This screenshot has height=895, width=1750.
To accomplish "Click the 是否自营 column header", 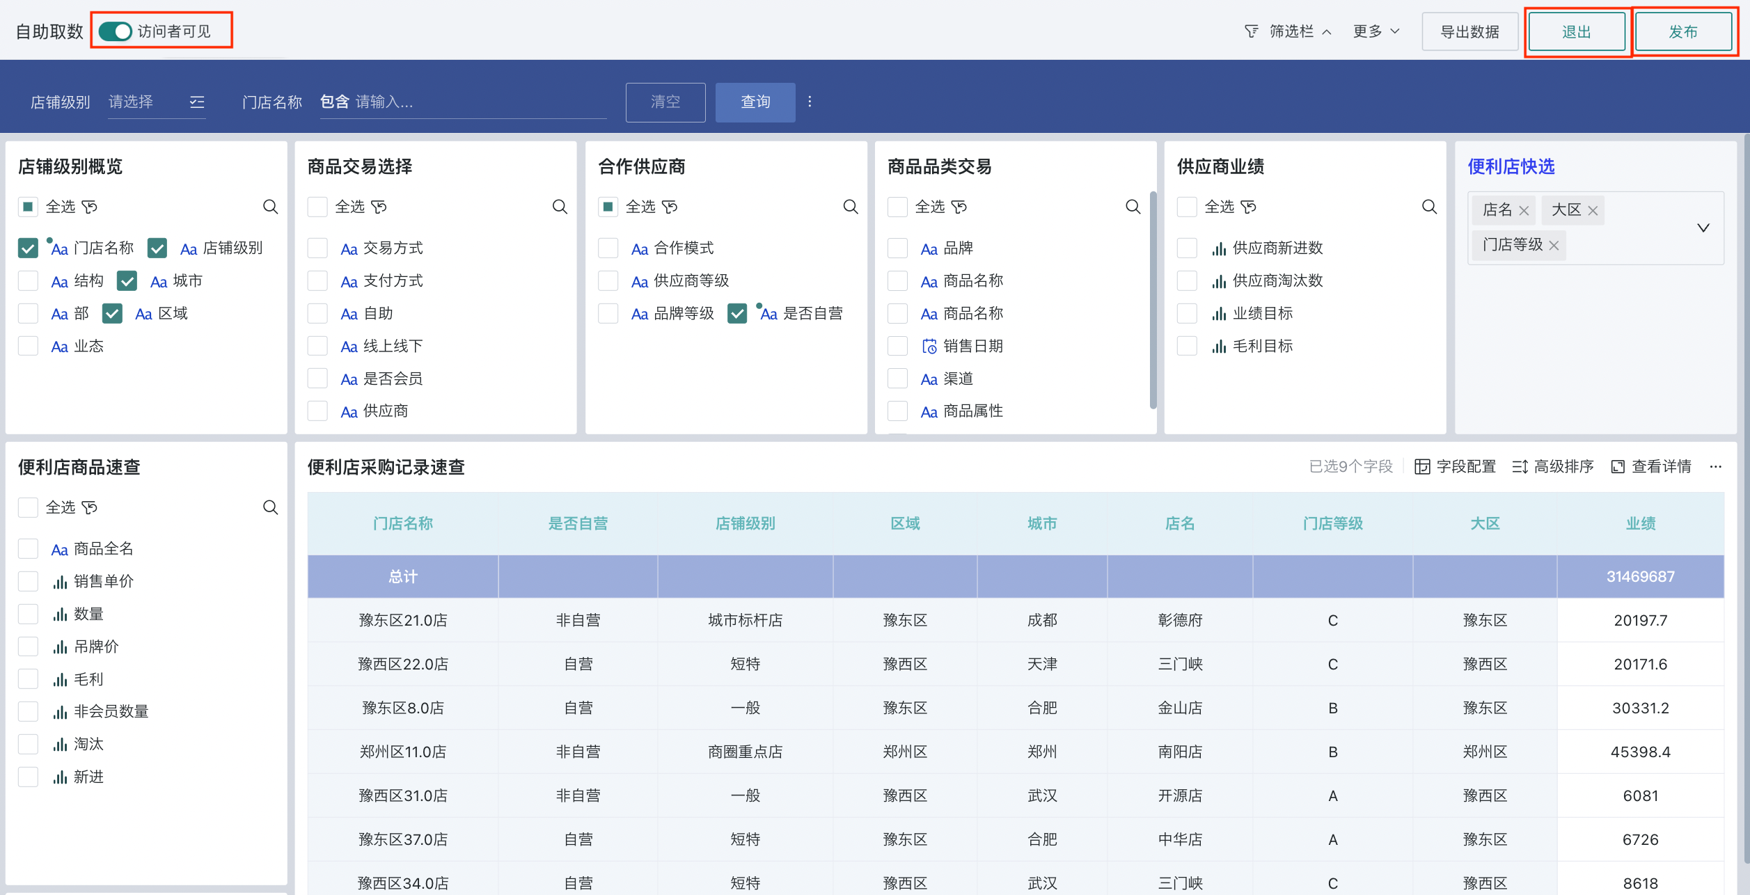I will pos(578,523).
